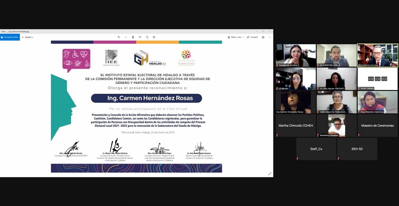The image size is (399, 206).
Task: Click muted mic icon on Maestro de Ceremonias tile
Action: click(359, 135)
